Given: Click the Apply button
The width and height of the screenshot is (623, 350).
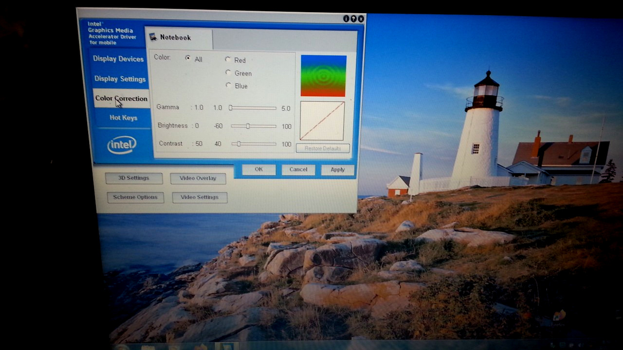Looking at the screenshot, I should click(337, 170).
